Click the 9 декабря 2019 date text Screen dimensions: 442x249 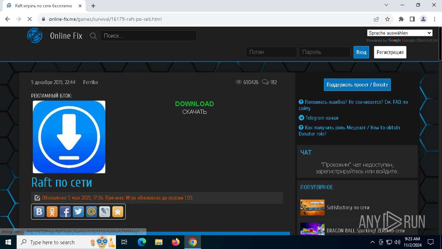coord(53,82)
